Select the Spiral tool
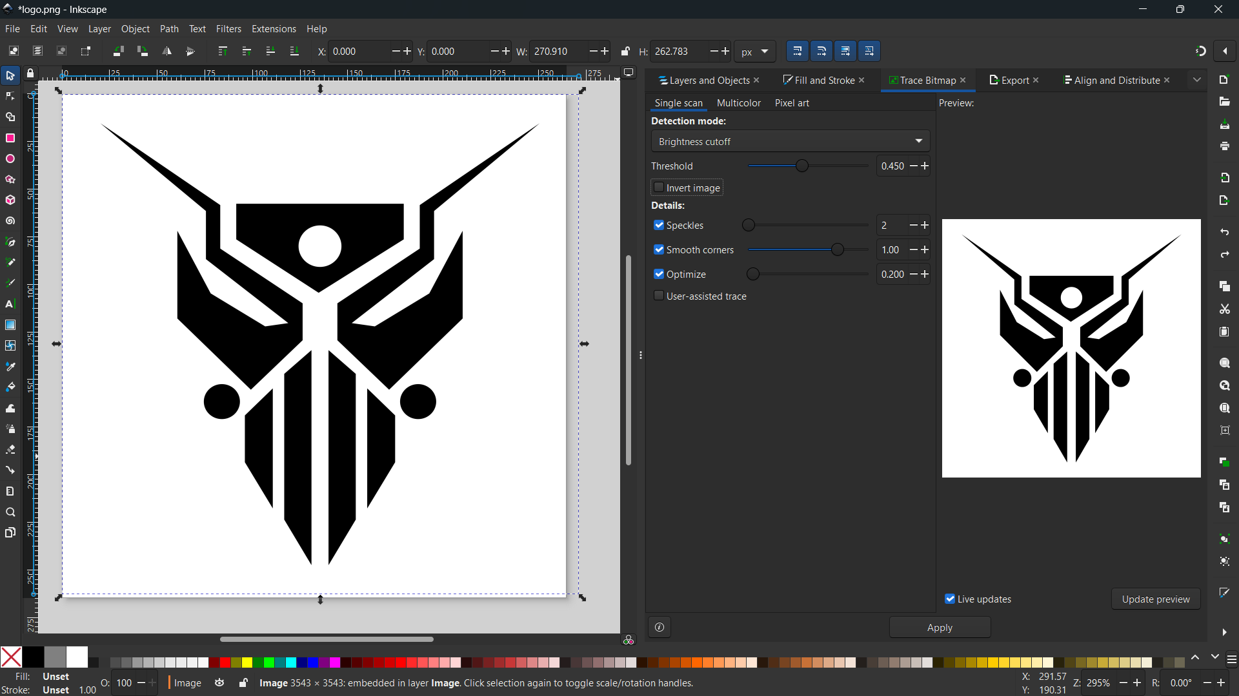Image resolution: width=1239 pixels, height=696 pixels. coord(10,221)
